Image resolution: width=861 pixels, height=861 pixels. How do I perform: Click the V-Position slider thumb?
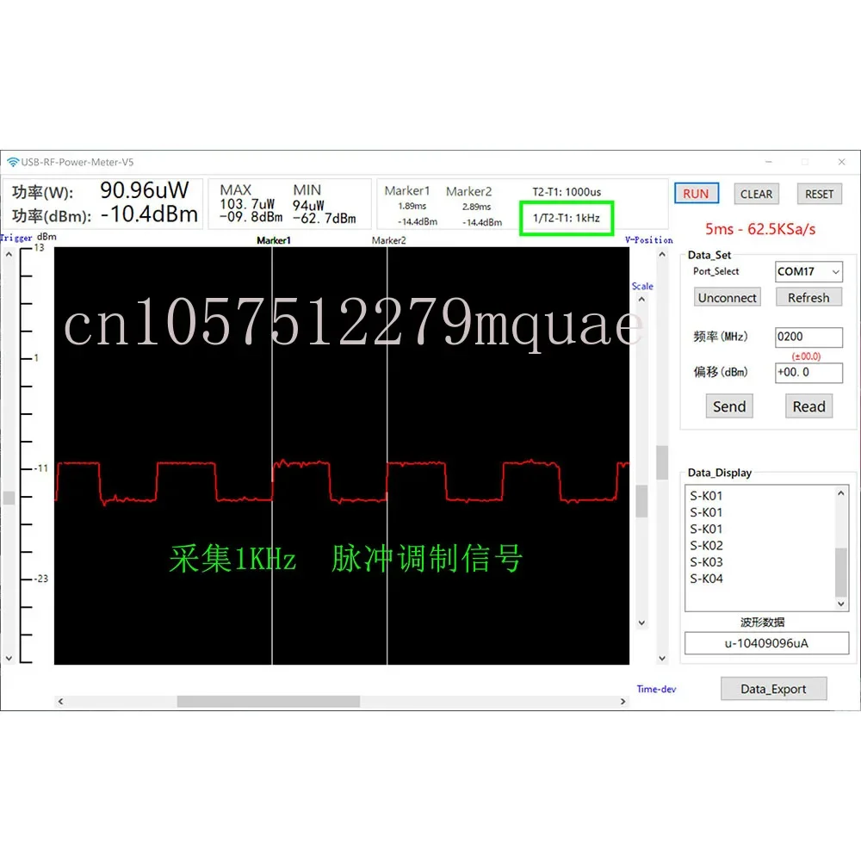pyautogui.click(x=662, y=462)
